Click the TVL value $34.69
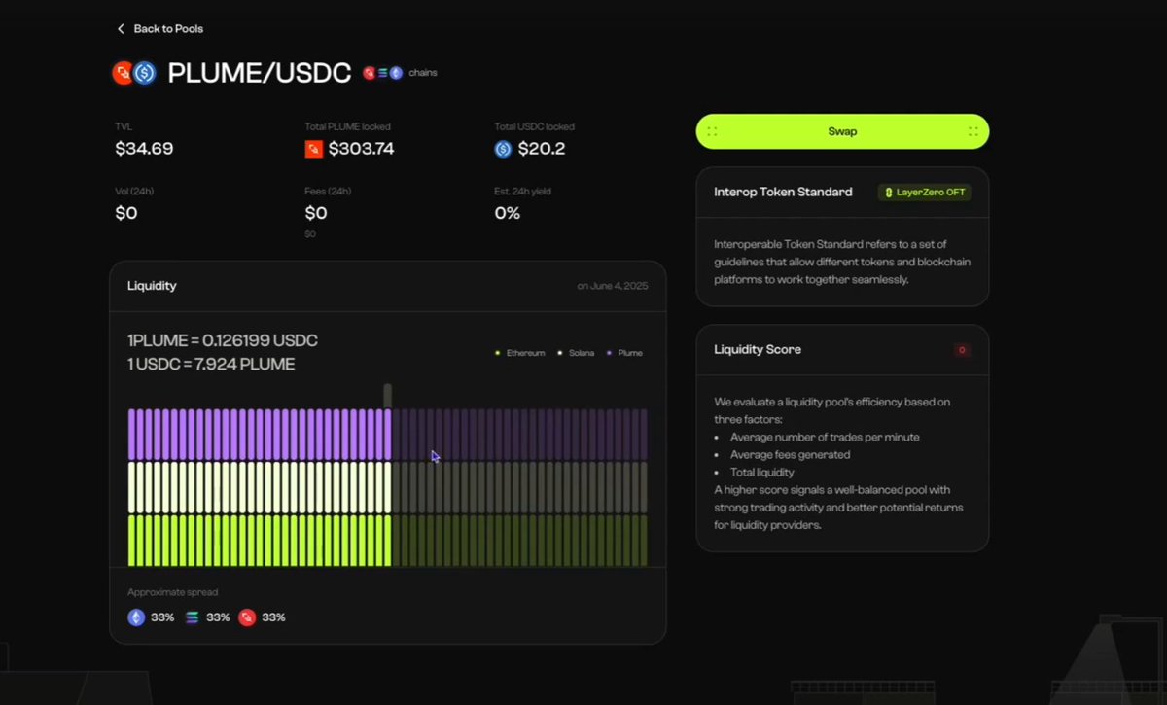1167x705 pixels. (144, 149)
